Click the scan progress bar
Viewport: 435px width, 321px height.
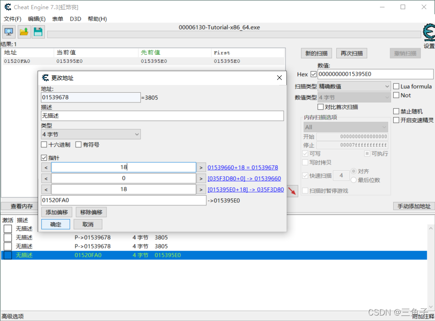click(x=234, y=35)
